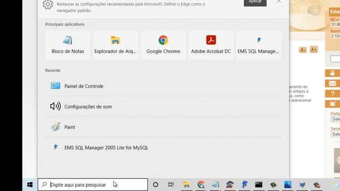This screenshot has height=191, width=340.
Task: Click the envelope icon in webpage sidebar
Action: click(x=333, y=83)
